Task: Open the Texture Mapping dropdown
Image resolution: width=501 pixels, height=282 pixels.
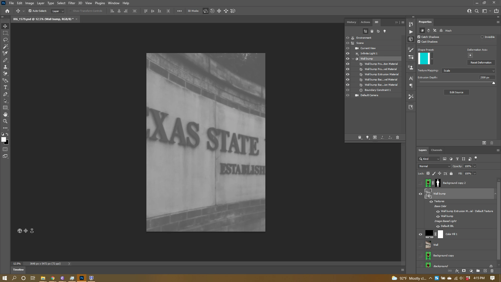Action: 468,71
